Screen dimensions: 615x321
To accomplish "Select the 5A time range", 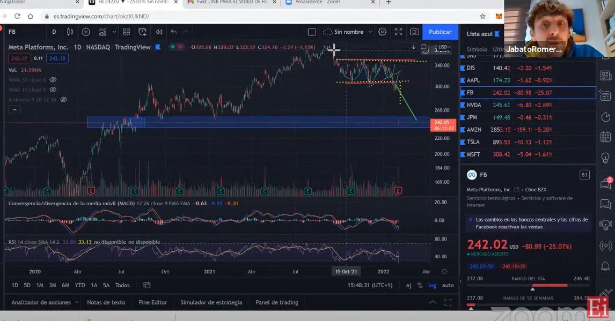I will tap(106, 286).
